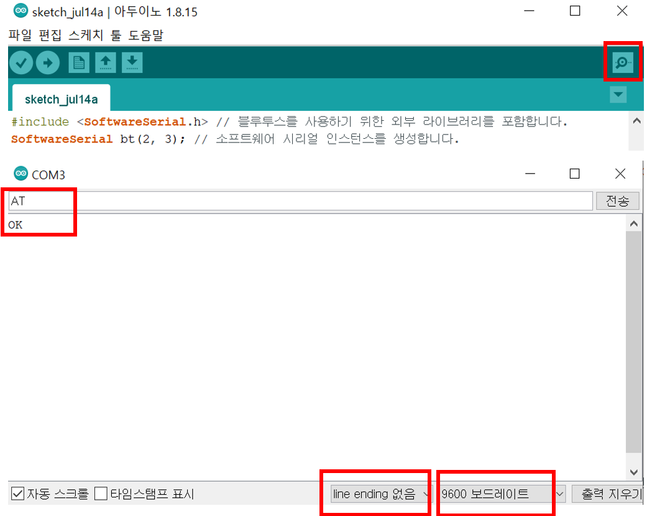This screenshot has width=647, height=516.
Task: Click the OK response text in output
Action: 16,225
